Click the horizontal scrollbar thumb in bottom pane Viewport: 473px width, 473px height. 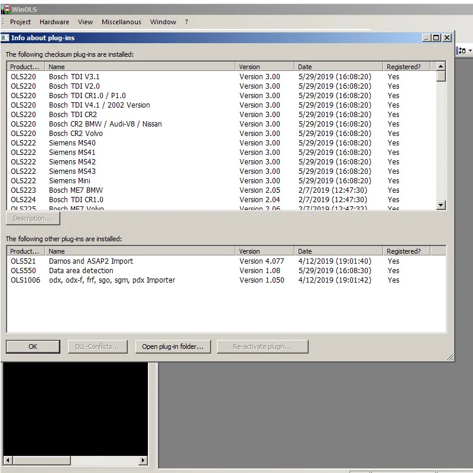click(41, 461)
